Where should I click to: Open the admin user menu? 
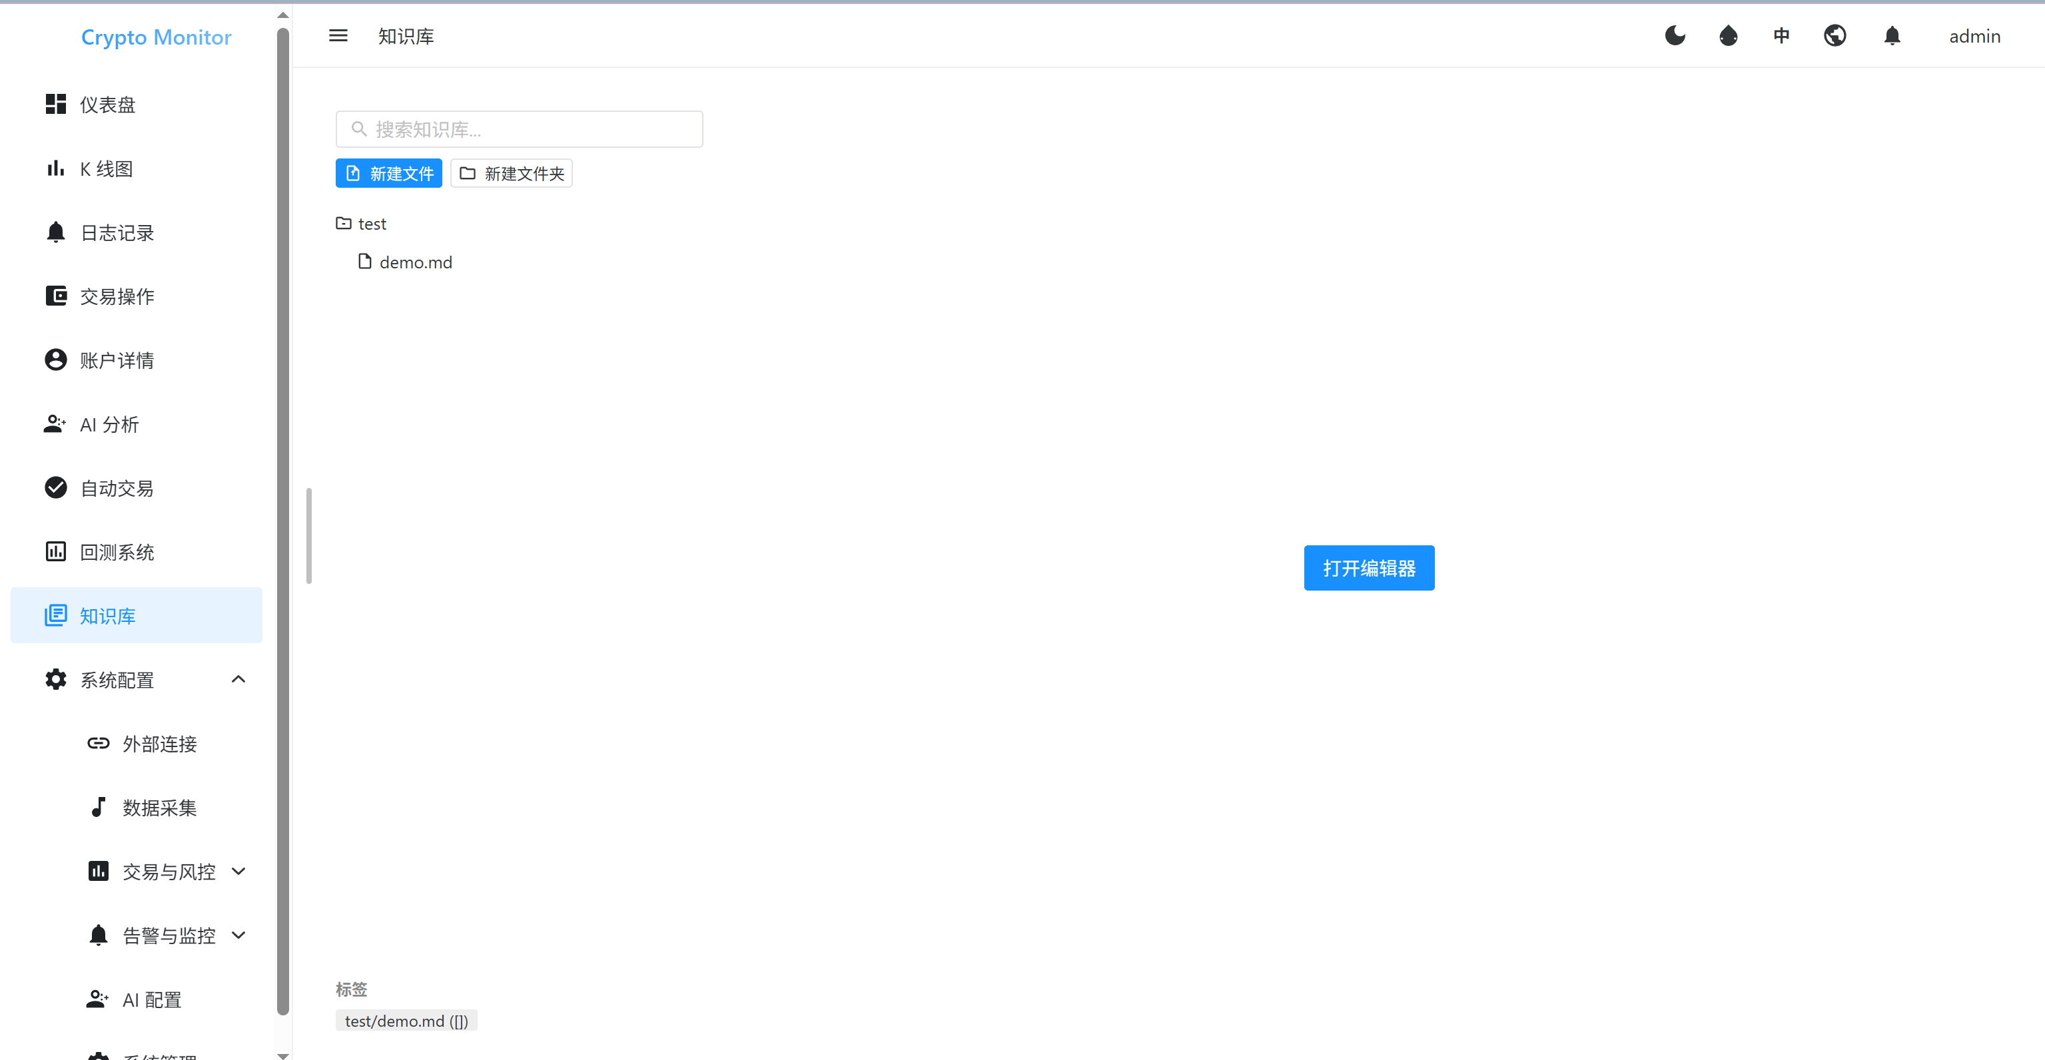coord(1974,37)
